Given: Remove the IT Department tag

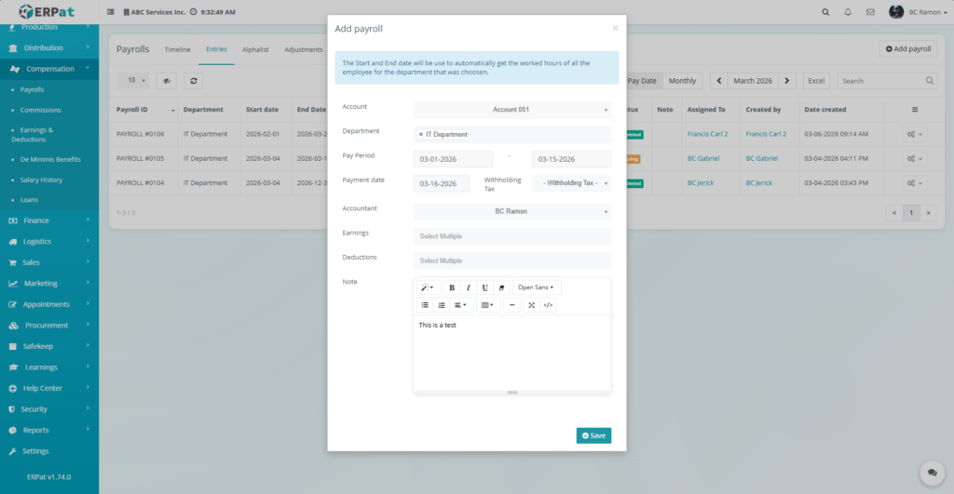Looking at the screenshot, I should 421,135.
